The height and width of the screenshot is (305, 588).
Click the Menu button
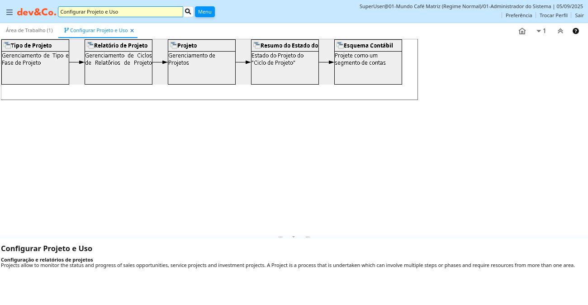[205, 12]
